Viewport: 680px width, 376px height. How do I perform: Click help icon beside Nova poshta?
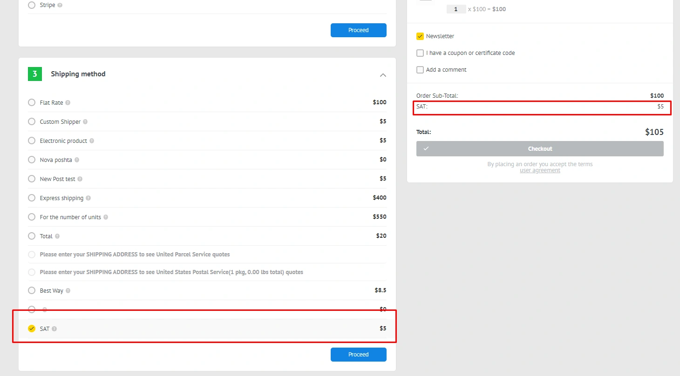pos(77,160)
